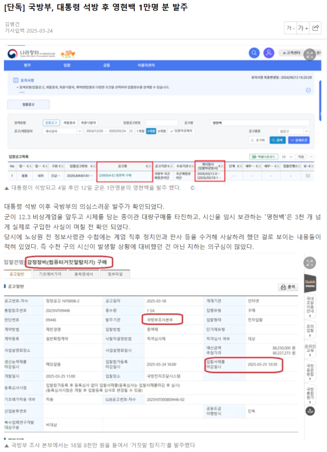Decrease article font size with 가- button

click(290, 28)
